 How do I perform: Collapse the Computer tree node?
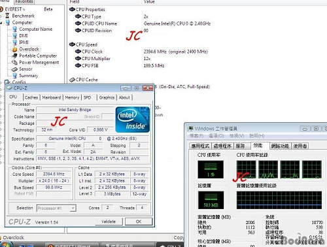(1, 23)
